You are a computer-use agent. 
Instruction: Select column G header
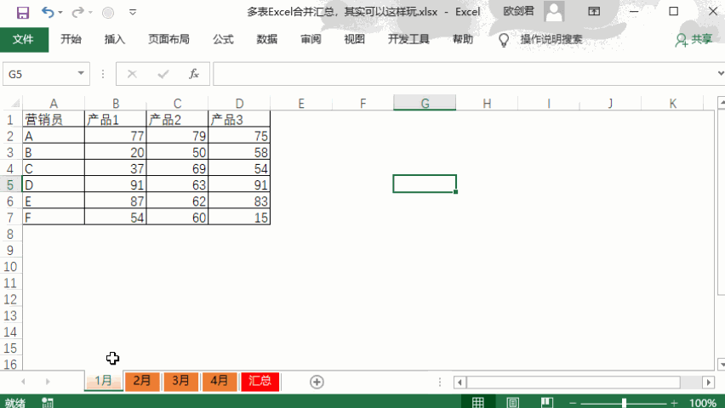coord(425,103)
